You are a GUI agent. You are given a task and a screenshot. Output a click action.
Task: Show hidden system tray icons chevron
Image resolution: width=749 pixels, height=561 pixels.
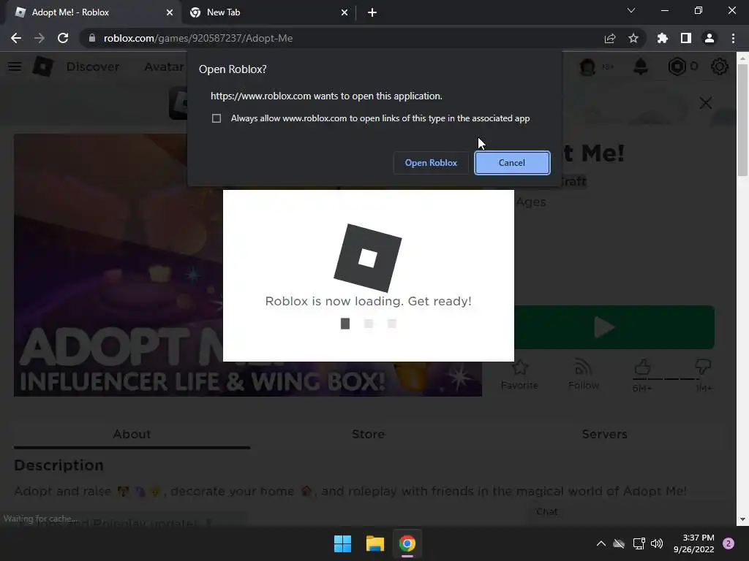pos(601,543)
